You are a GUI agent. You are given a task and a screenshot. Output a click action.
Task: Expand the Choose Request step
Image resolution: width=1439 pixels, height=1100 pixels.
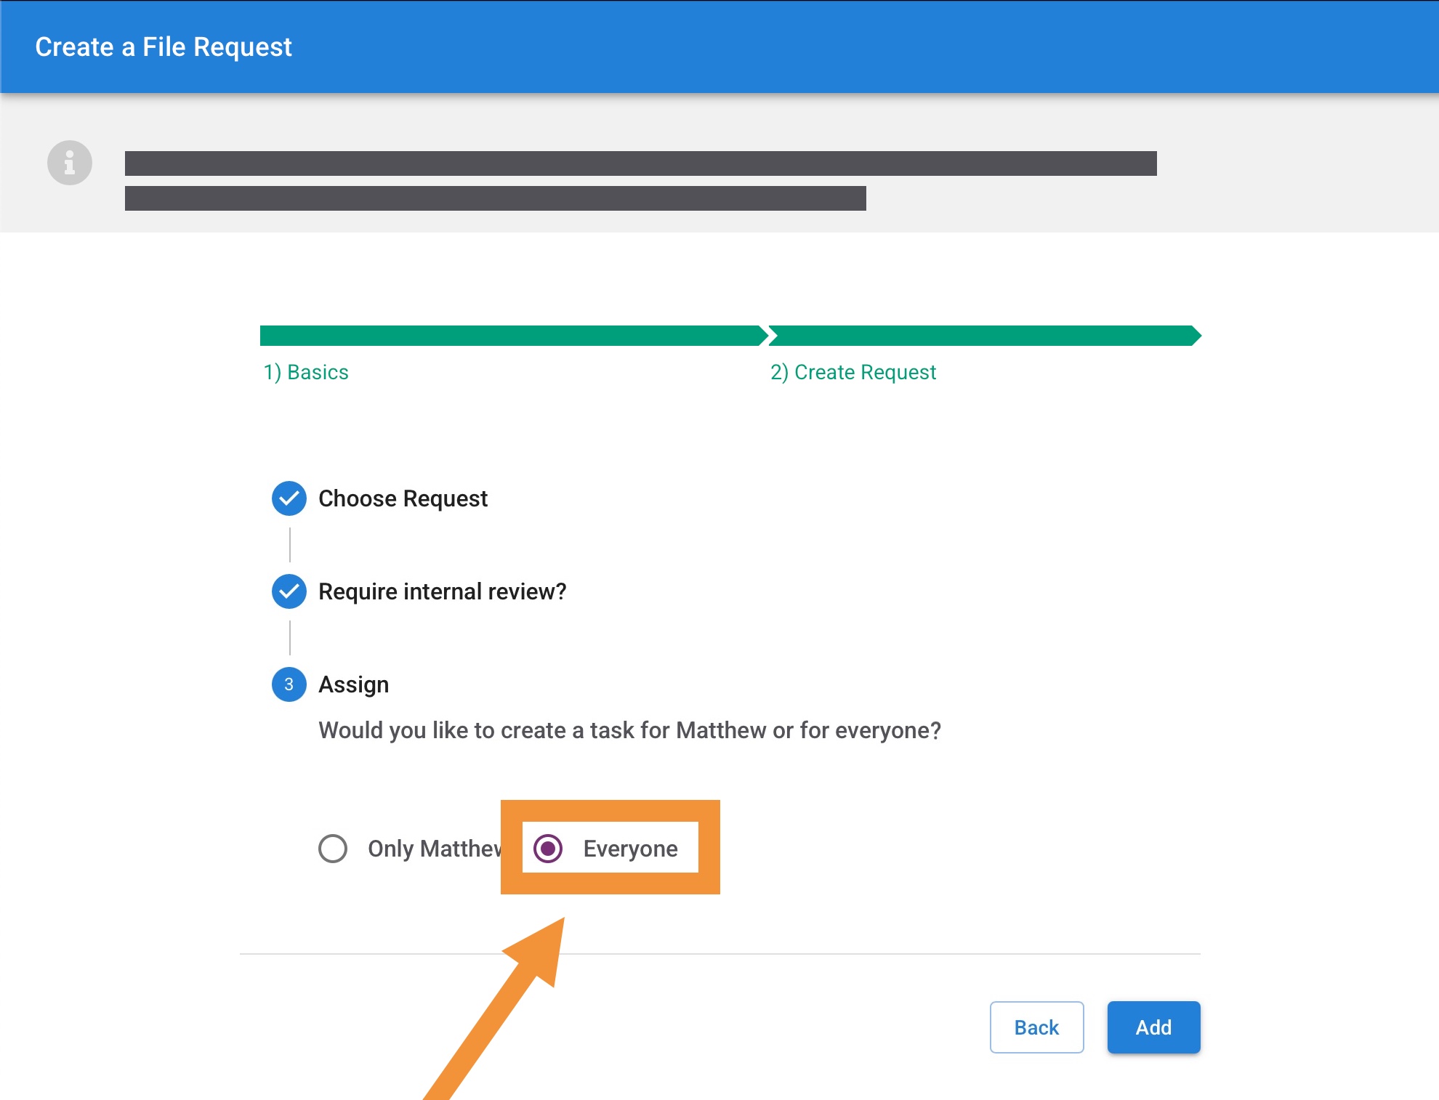[403, 498]
